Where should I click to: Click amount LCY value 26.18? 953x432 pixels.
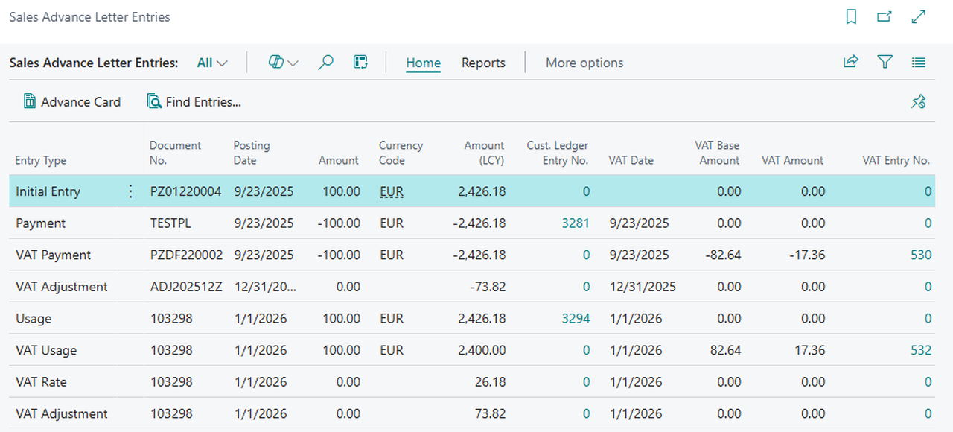tap(491, 382)
